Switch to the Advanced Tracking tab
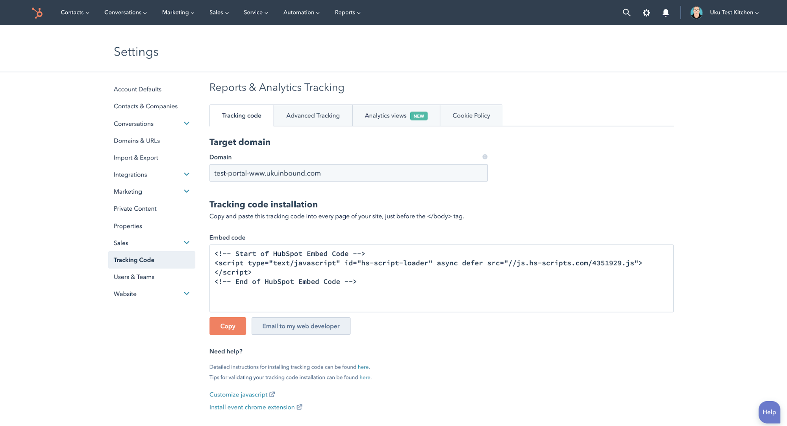787x426 pixels. 313,115
